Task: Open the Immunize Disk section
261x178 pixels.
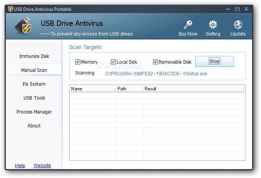Action: (34, 56)
